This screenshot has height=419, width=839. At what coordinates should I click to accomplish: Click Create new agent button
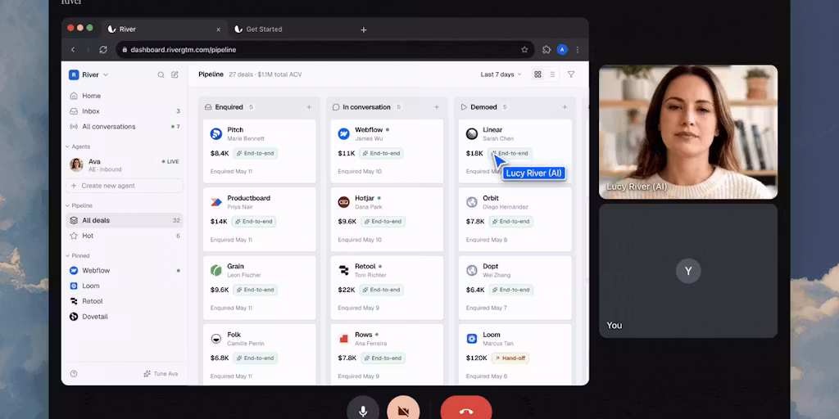click(x=125, y=186)
